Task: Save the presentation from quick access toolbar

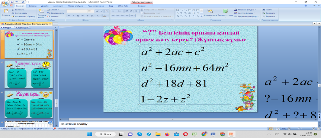Action: [x=12, y=2]
